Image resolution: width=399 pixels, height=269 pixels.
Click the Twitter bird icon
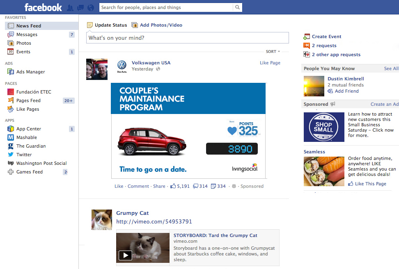tap(11, 155)
